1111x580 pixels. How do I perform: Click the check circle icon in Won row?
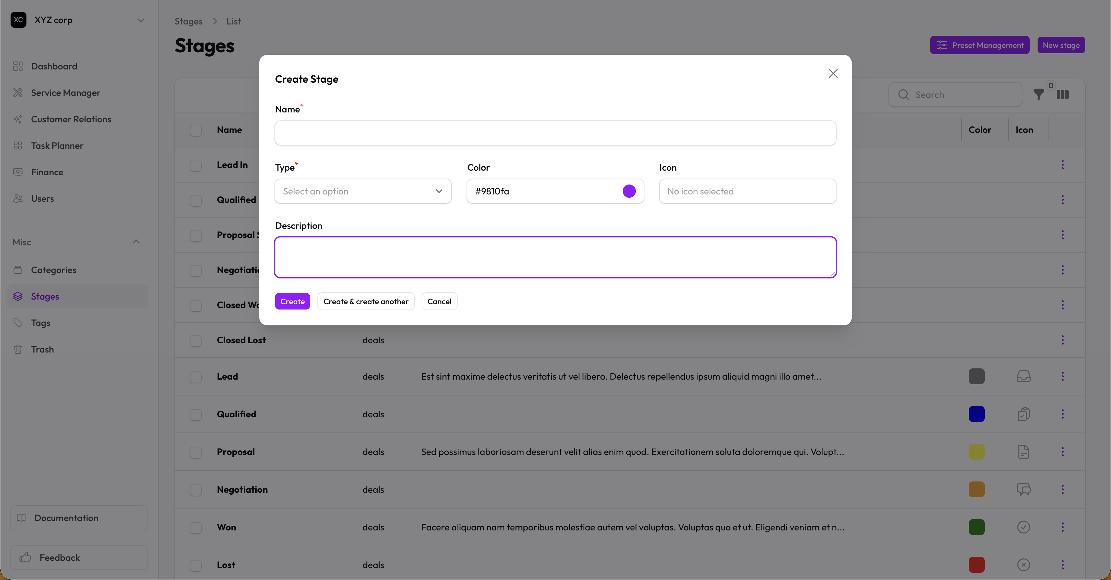(1023, 527)
